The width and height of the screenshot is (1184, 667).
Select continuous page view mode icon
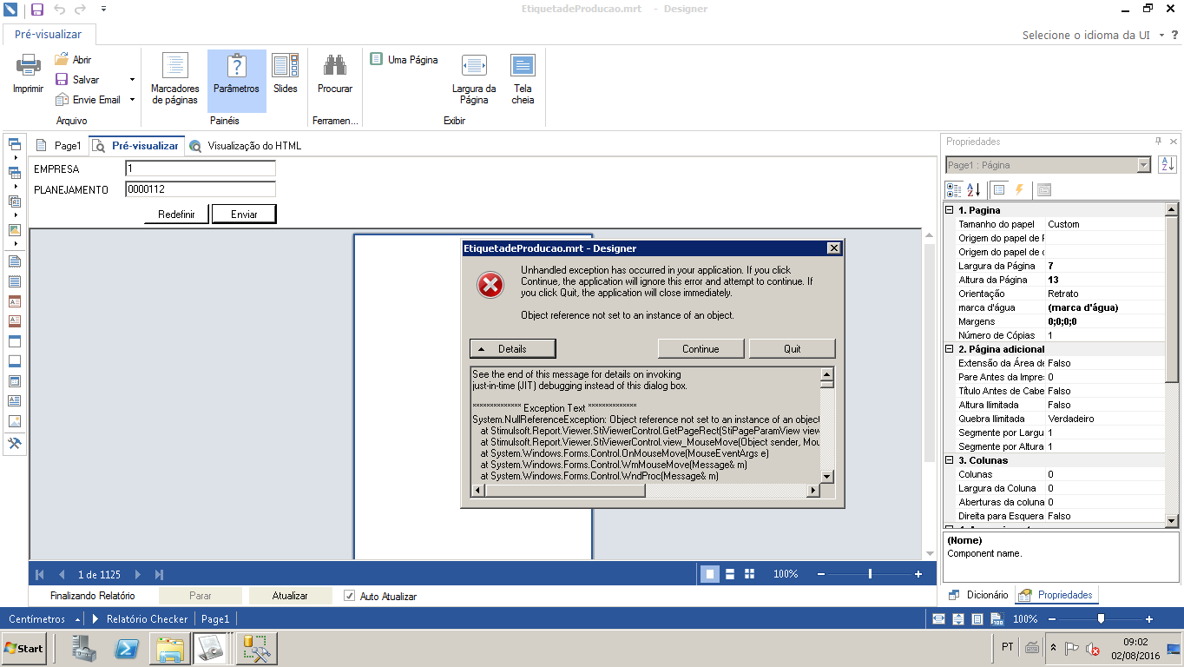point(730,574)
